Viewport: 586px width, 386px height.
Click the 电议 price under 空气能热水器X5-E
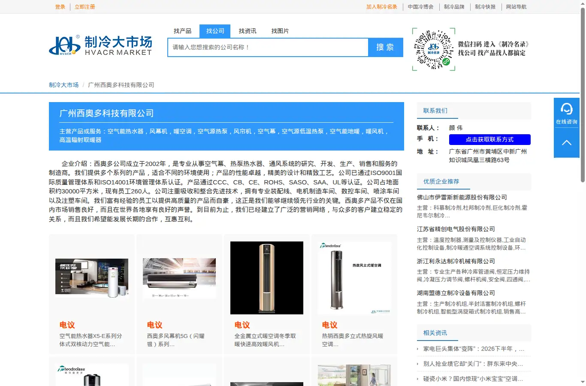(x=67, y=325)
